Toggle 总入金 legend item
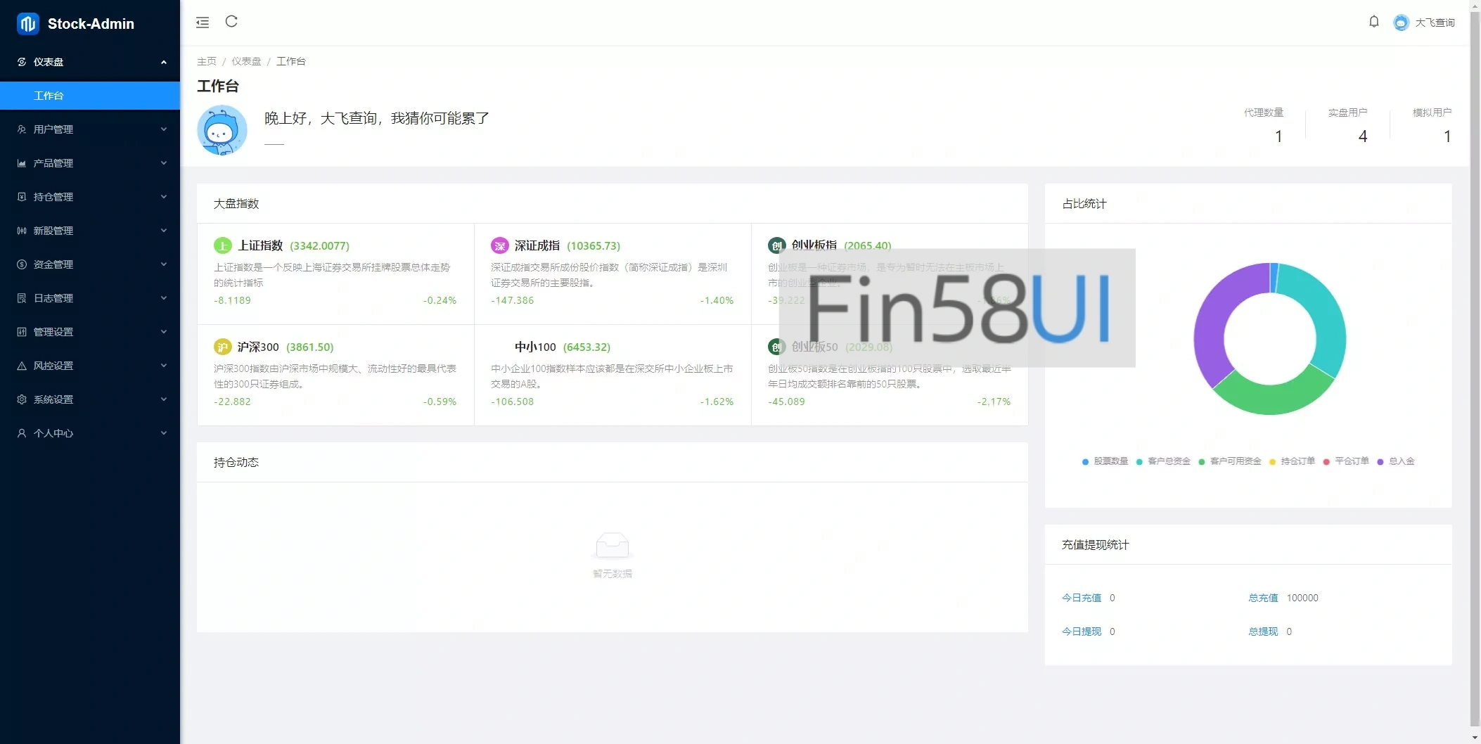 1396,461
